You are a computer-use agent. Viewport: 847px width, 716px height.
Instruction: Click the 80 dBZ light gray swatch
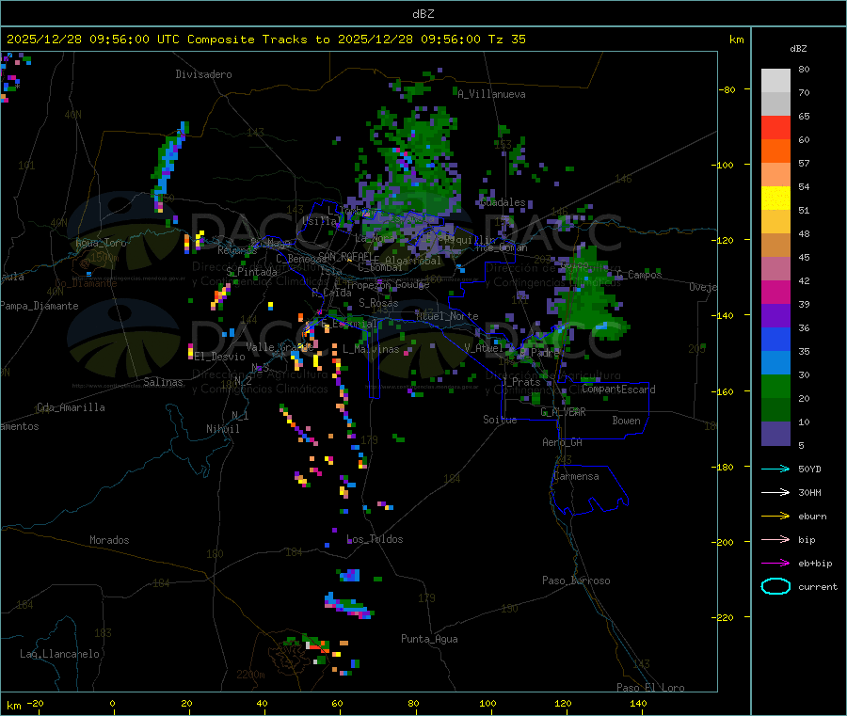coord(775,81)
